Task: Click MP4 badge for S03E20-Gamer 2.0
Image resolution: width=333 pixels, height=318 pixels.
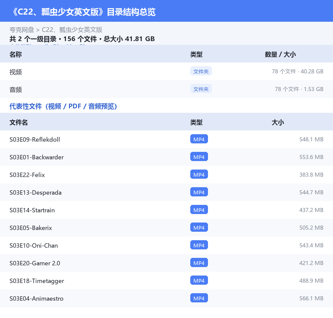Action: point(199,263)
